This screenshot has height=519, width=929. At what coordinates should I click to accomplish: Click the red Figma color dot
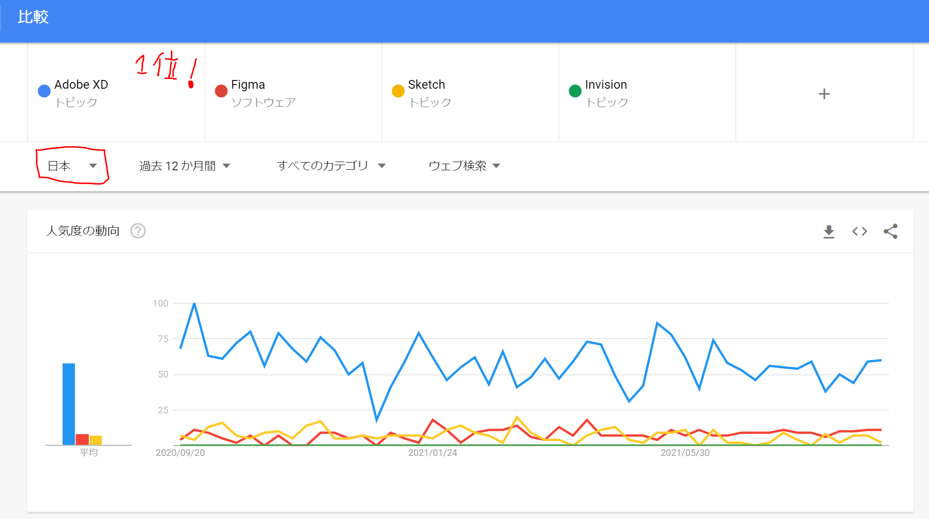(x=221, y=91)
